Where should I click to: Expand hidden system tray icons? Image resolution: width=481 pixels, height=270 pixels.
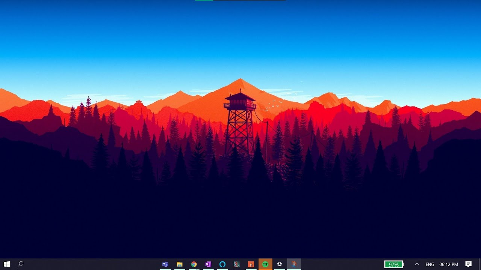pos(417,264)
